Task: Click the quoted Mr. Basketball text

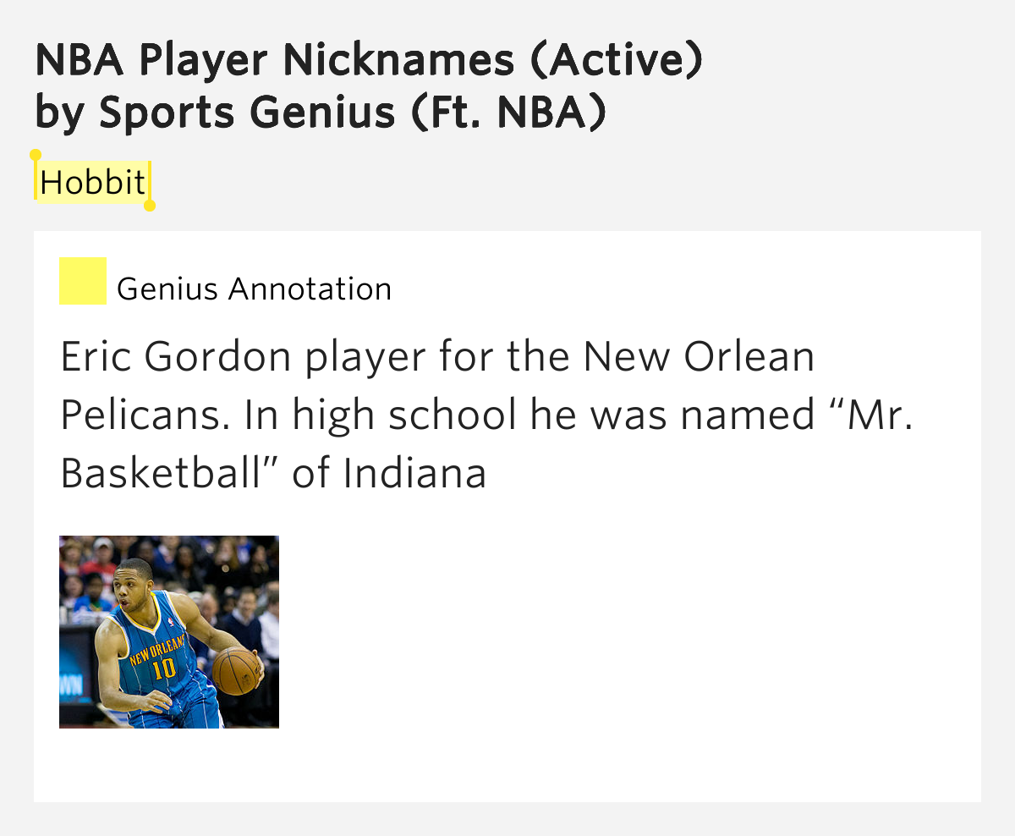Action: tap(863, 415)
